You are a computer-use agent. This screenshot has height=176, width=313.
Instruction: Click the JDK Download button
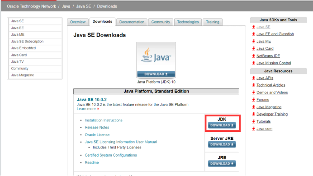click(222, 125)
